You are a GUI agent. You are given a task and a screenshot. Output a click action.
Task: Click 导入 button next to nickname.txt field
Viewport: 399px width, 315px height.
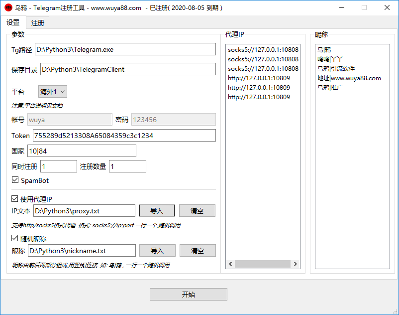(157, 251)
